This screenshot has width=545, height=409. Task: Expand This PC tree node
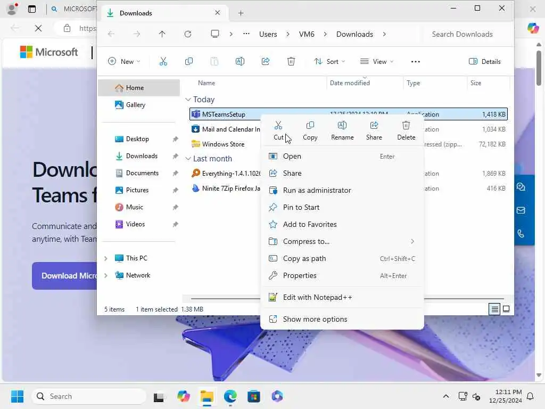click(106, 258)
